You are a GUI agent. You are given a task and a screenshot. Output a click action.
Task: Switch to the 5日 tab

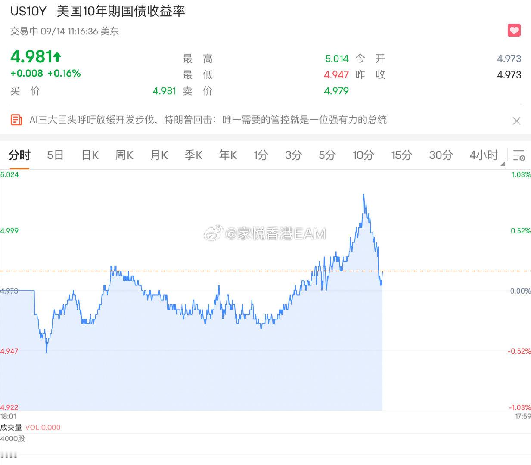[55, 155]
